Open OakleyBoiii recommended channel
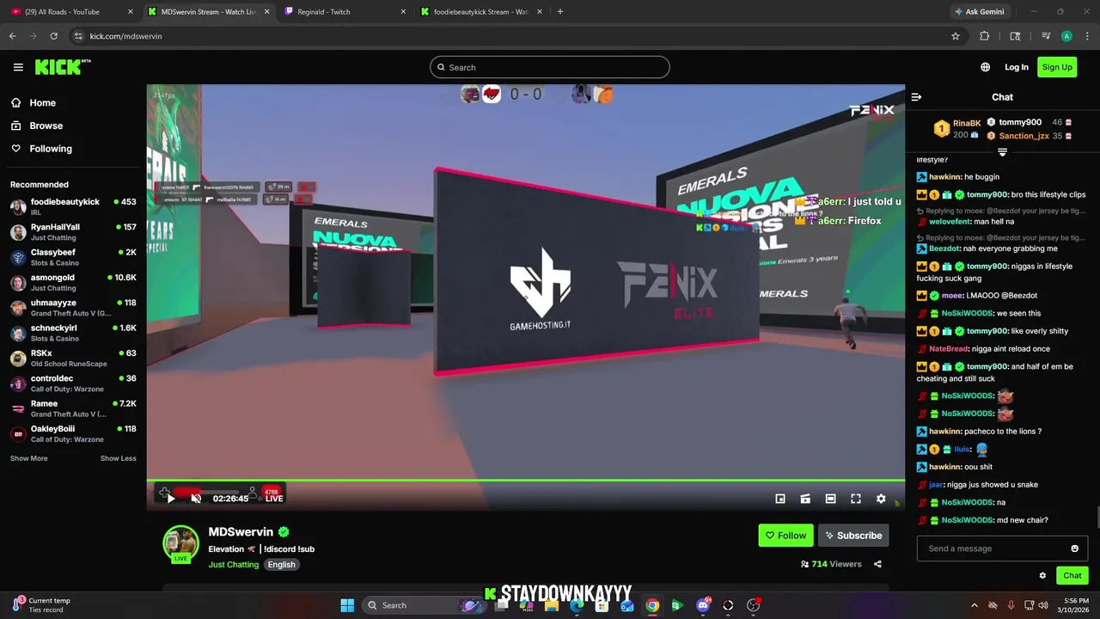The height and width of the screenshot is (619, 1100). click(73, 433)
